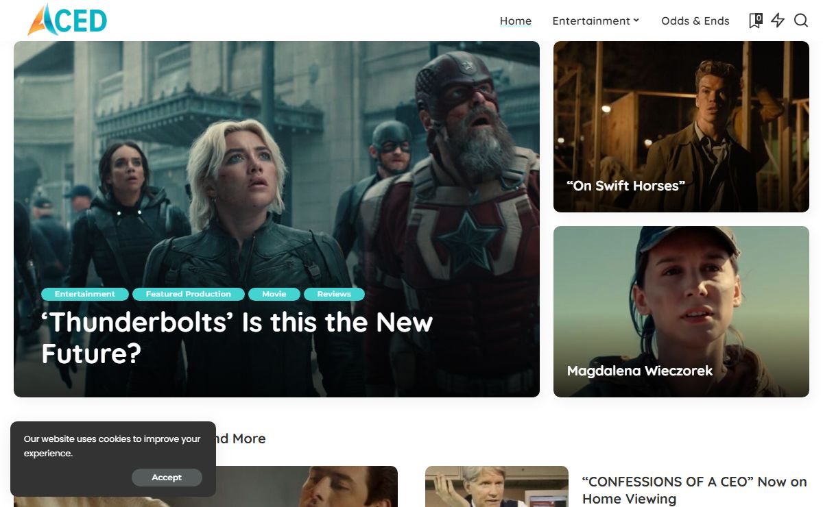Select the Movie category tag

[x=274, y=294]
